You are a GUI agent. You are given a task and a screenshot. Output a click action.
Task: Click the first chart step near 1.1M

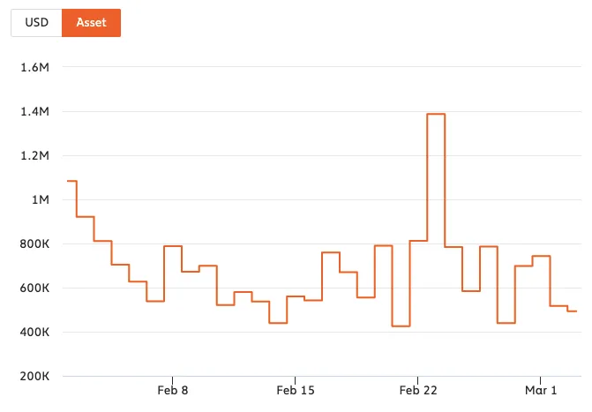point(72,181)
